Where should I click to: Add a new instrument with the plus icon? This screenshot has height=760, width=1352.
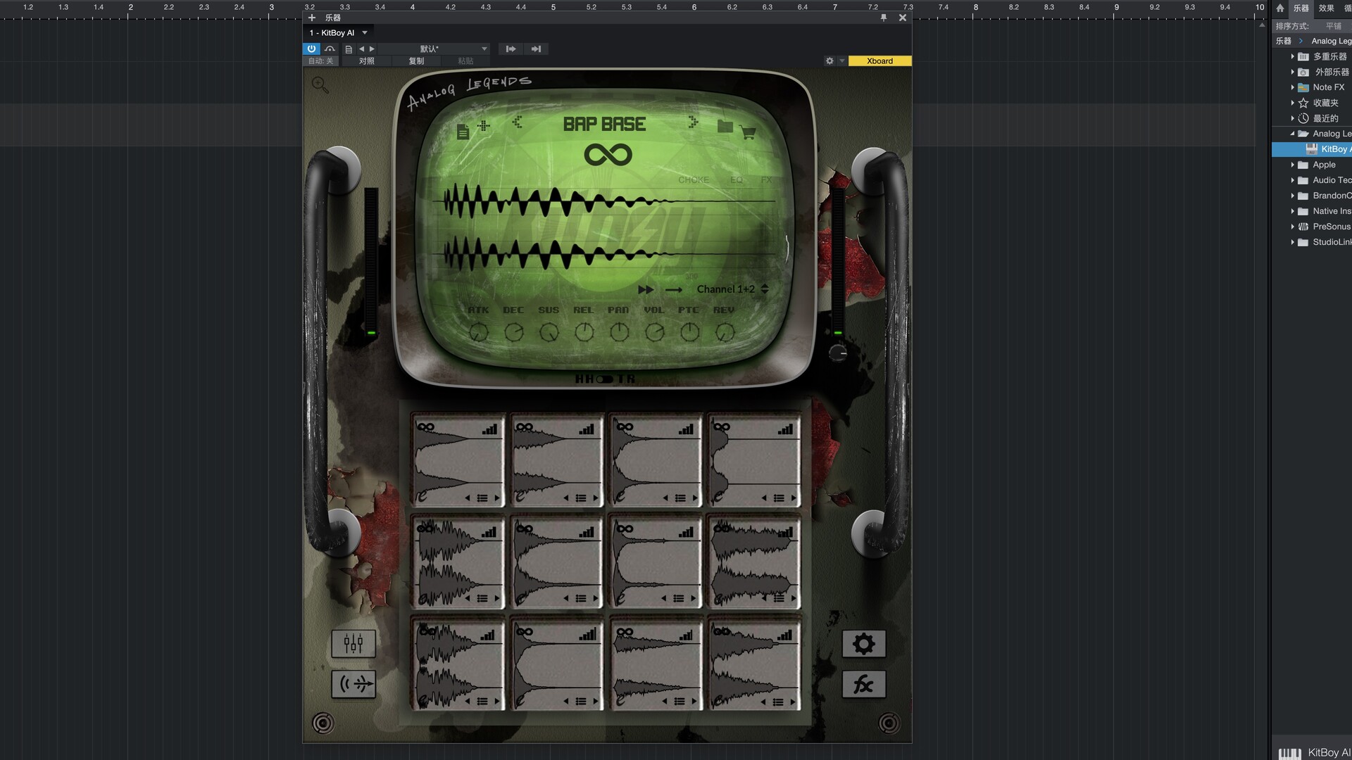point(312,18)
